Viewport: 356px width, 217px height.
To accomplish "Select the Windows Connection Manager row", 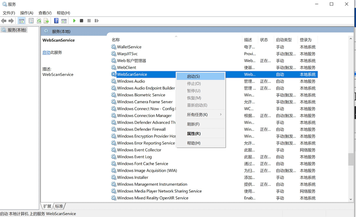I will pos(214,116).
